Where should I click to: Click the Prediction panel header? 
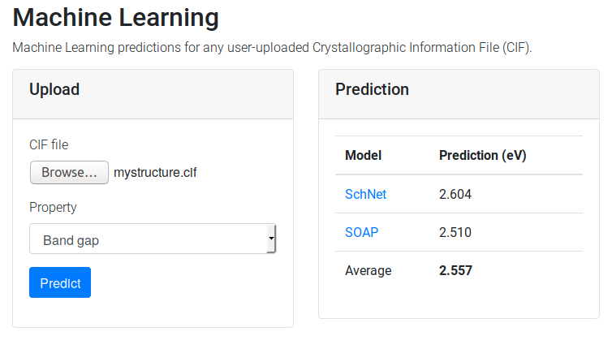[459, 89]
